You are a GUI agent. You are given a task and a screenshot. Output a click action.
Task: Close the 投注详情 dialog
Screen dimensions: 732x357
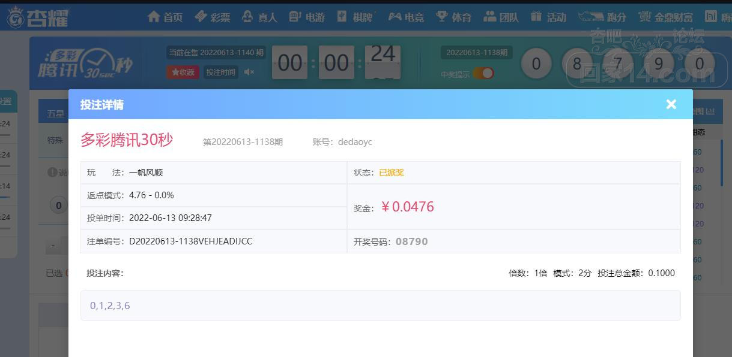[671, 104]
